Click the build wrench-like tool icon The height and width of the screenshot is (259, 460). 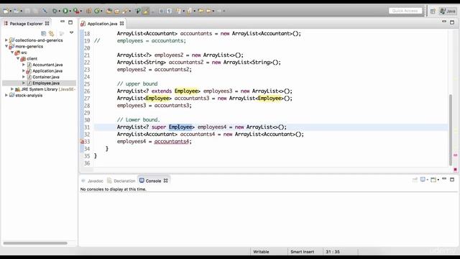click(x=45, y=11)
